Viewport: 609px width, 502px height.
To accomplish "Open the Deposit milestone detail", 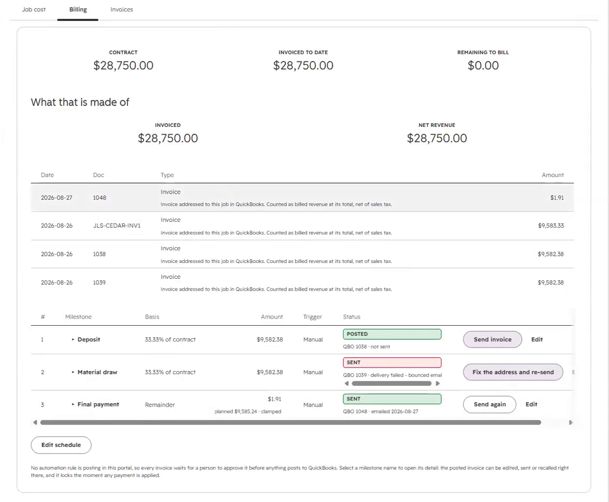I will [x=89, y=339].
